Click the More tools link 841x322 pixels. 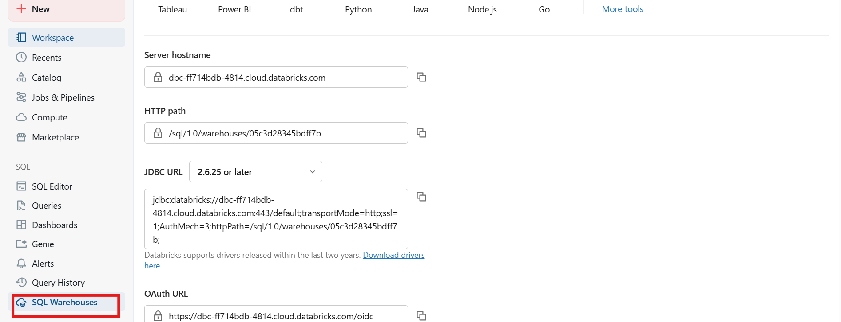(622, 9)
